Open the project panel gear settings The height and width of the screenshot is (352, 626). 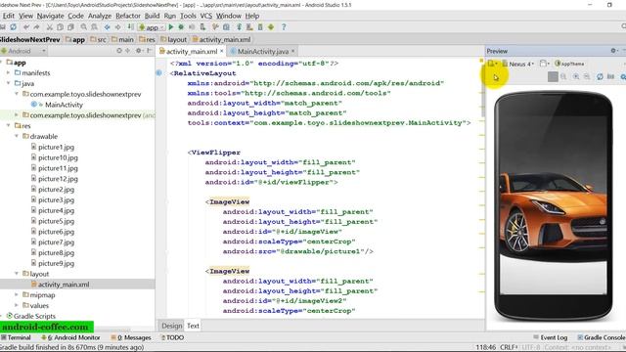pyautogui.click(x=139, y=51)
